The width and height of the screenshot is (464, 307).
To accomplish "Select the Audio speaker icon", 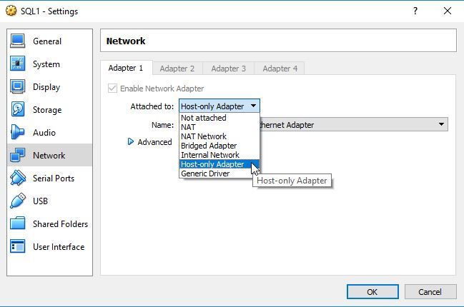I will [18, 133].
